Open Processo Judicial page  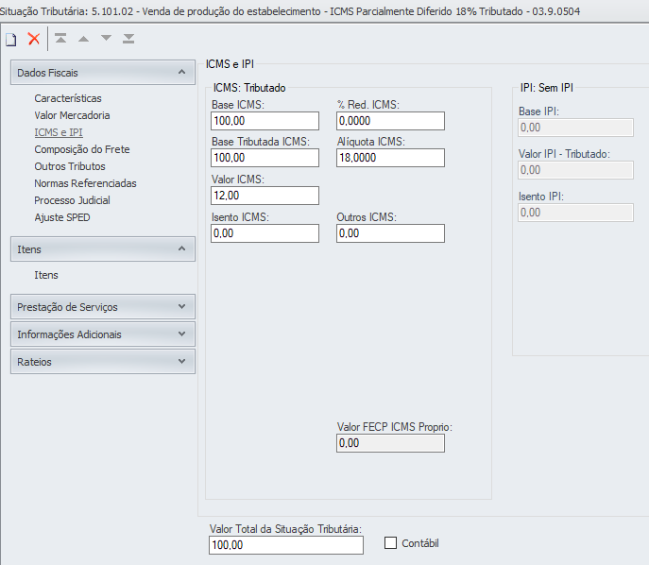pyautogui.click(x=72, y=200)
